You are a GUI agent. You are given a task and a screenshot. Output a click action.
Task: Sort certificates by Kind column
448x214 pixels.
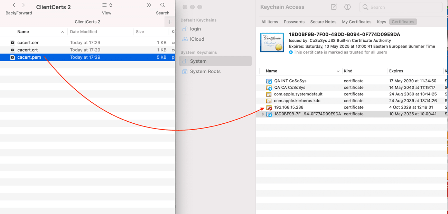348,71
